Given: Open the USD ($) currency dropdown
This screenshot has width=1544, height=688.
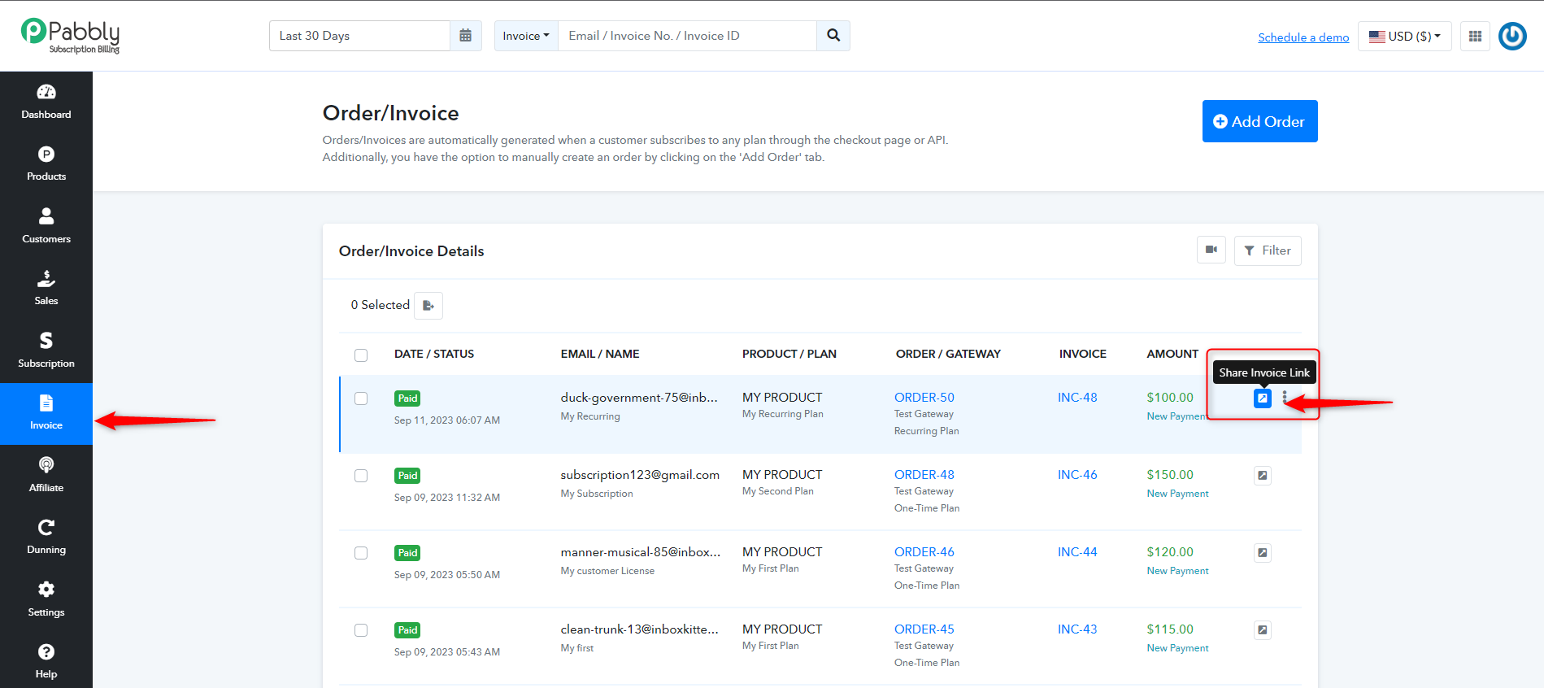Looking at the screenshot, I should click(x=1404, y=37).
